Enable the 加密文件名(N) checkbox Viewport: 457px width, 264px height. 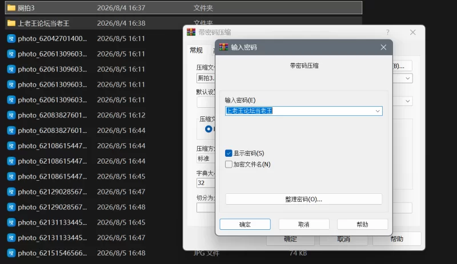point(229,164)
